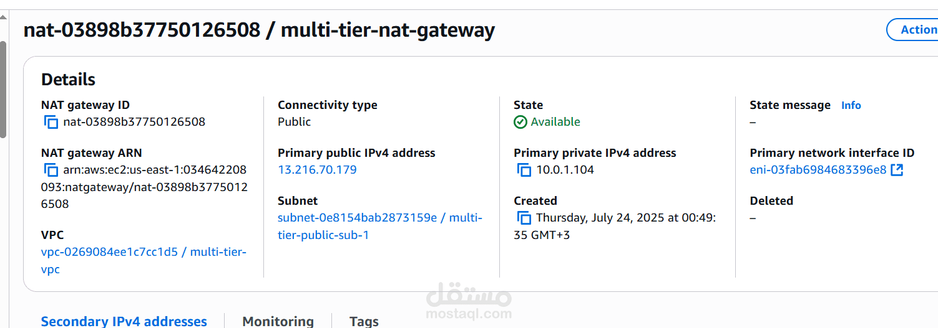Open public IPv4 address 13.216.70.179 link
The image size is (938, 328).
[317, 170]
